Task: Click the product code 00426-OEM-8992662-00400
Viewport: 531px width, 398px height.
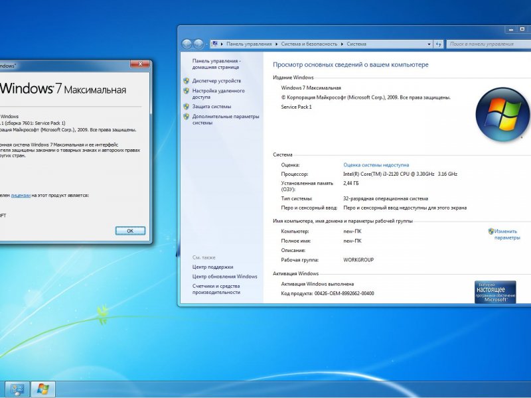Action: click(x=344, y=293)
